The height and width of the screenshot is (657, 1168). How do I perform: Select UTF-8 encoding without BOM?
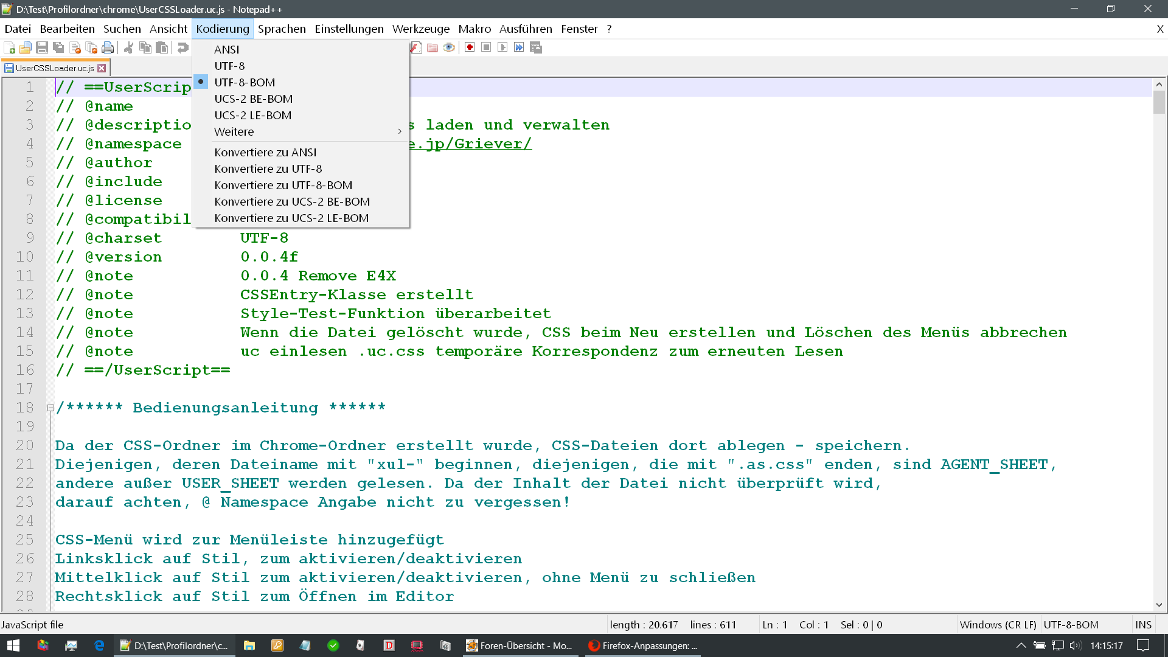[229, 66]
